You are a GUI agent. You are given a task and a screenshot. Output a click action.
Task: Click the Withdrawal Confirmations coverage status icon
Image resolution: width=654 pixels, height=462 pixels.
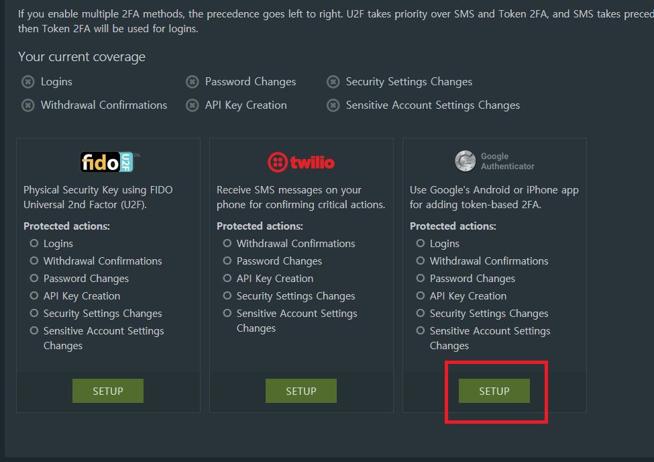tap(28, 105)
